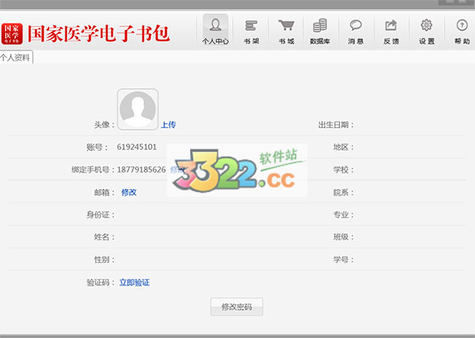The image size is (475, 338).
Task: Click the 绑定手机号 label
Action: pyautogui.click(x=93, y=169)
